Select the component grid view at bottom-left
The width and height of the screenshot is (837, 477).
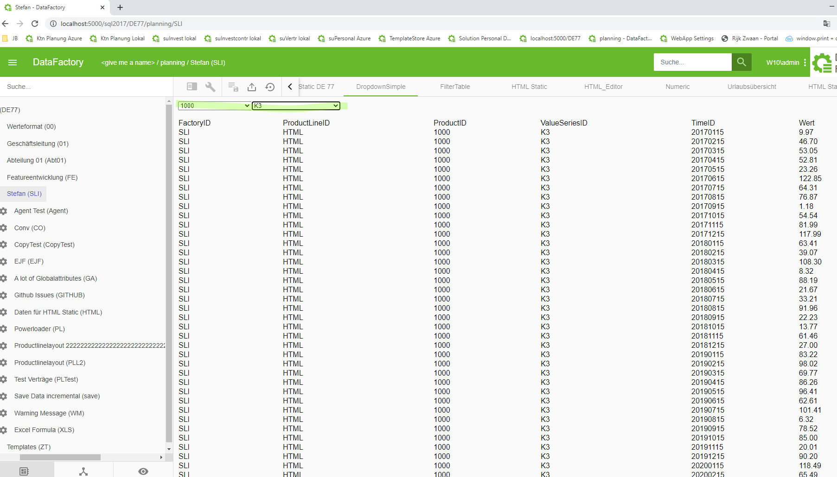25,471
